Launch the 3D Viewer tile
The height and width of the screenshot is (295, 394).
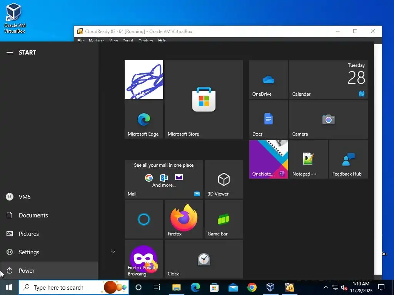point(224,179)
